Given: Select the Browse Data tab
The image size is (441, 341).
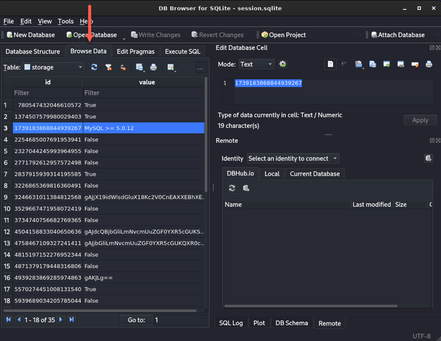Looking at the screenshot, I should click(88, 51).
